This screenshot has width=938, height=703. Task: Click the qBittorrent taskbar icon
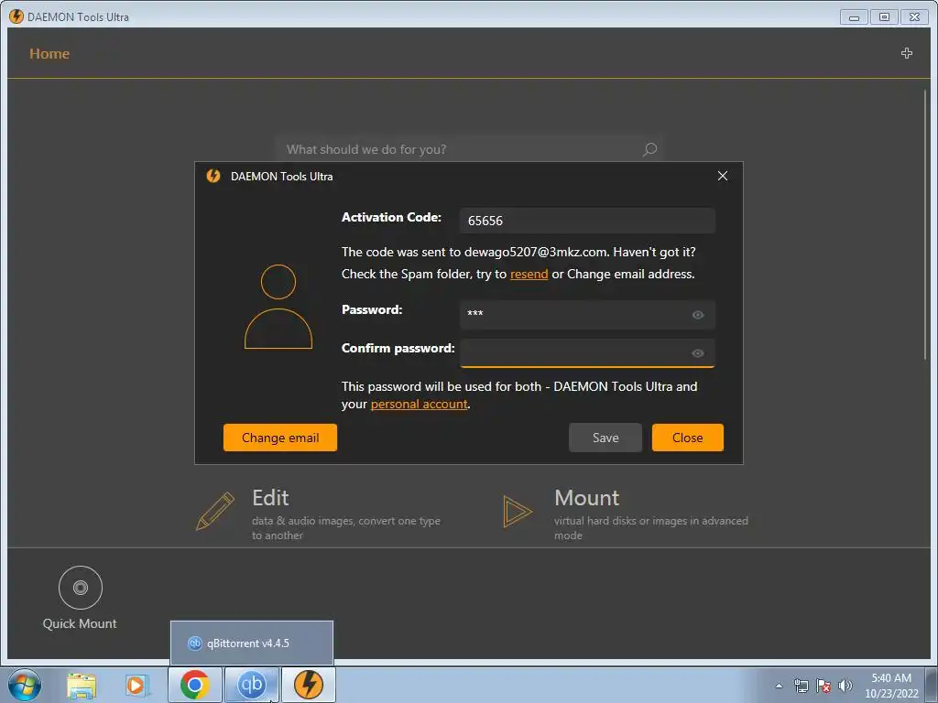click(251, 685)
